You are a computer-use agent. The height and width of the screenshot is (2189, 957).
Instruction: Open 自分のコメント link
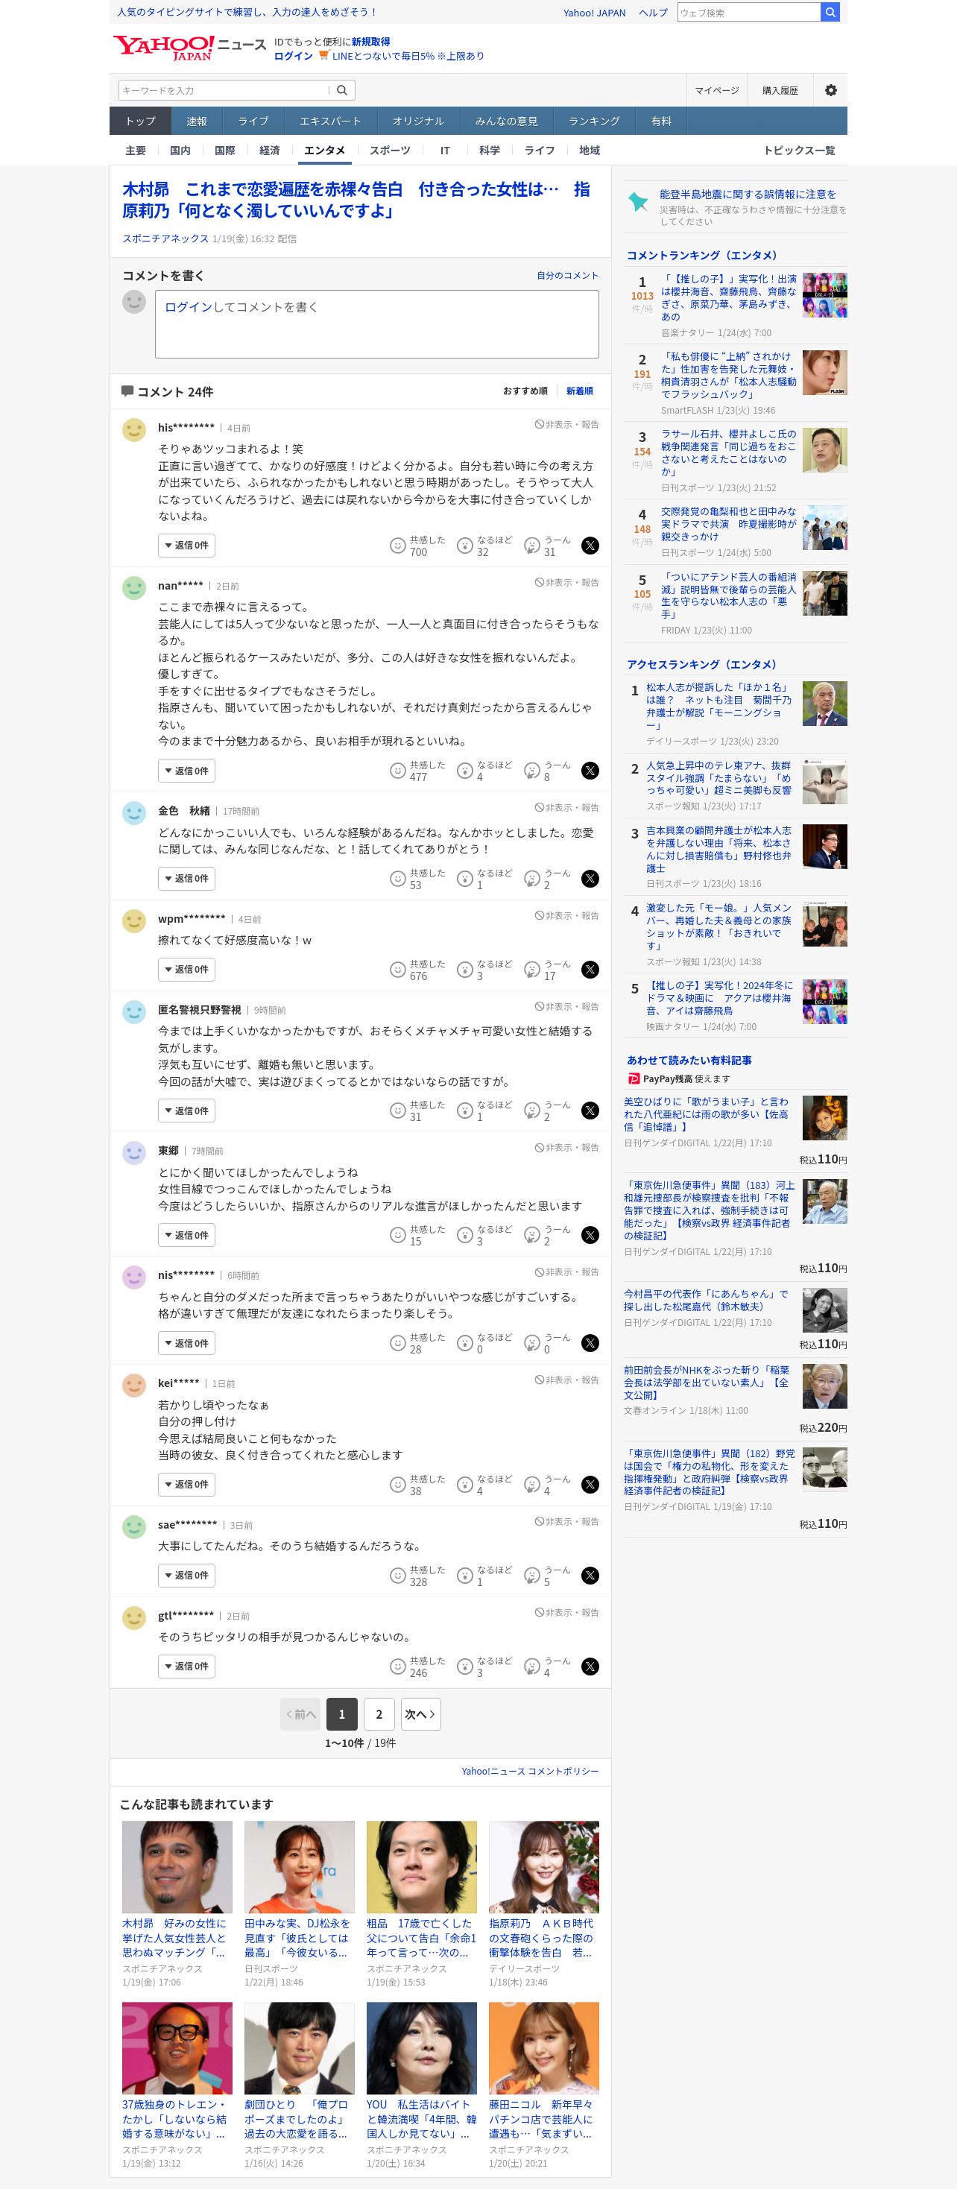[567, 275]
